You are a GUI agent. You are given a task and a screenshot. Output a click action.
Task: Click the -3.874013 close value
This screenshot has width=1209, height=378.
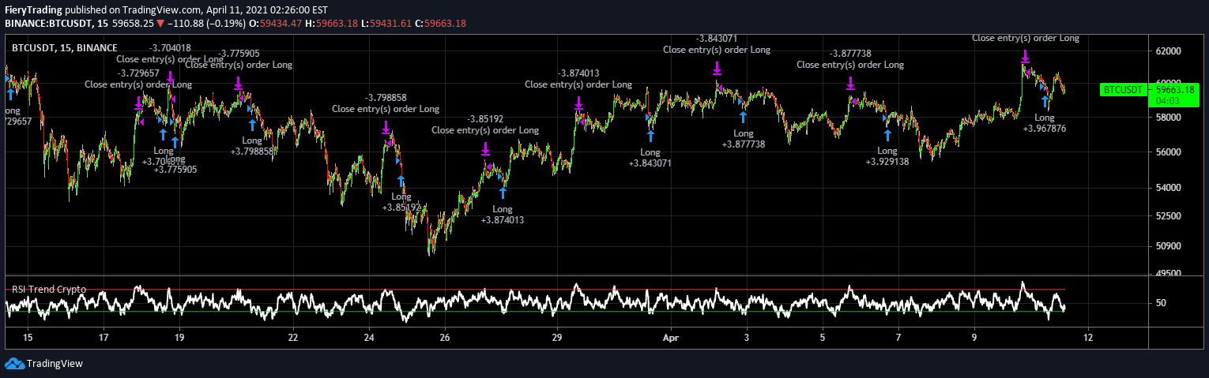(x=579, y=73)
